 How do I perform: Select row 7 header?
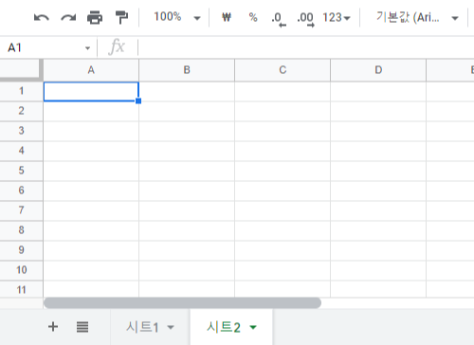[x=21, y=210]
